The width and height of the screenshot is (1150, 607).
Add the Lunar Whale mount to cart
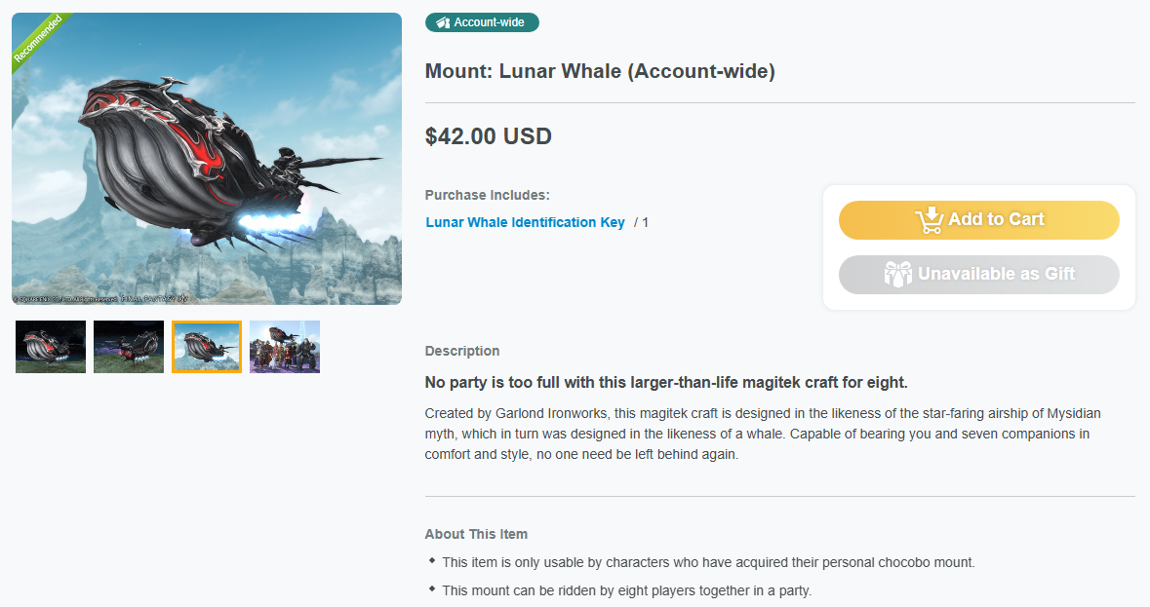(979, 219)
